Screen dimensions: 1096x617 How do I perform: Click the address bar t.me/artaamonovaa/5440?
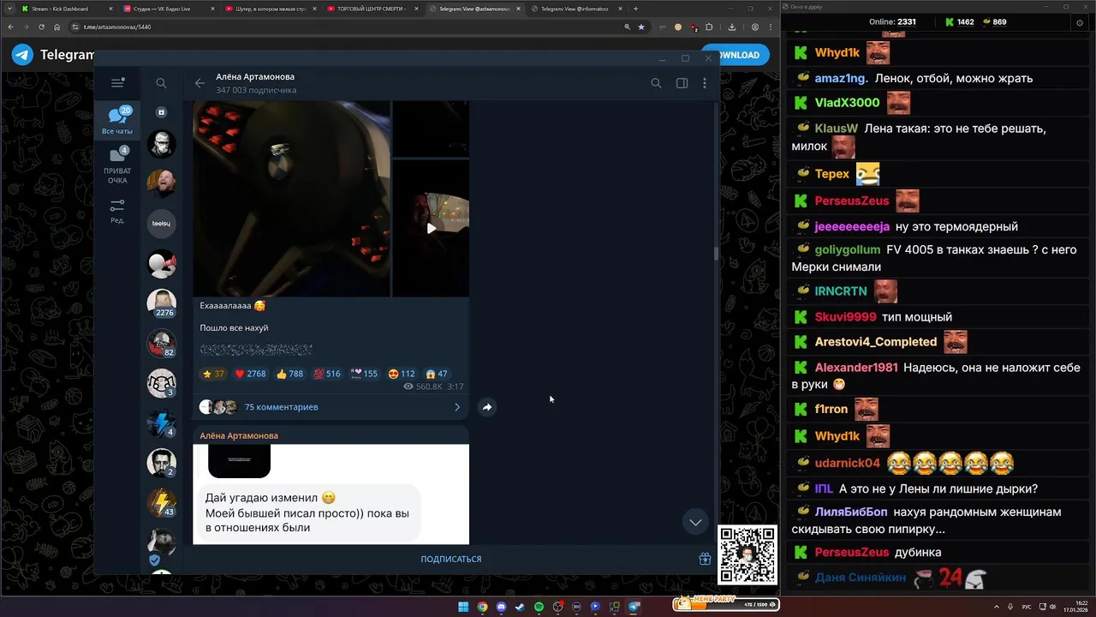pyautogui.click(x=117, y=27)
